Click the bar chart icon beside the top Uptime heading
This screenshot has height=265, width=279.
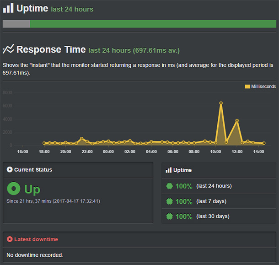pyautogui.click(x=8, y=8)
